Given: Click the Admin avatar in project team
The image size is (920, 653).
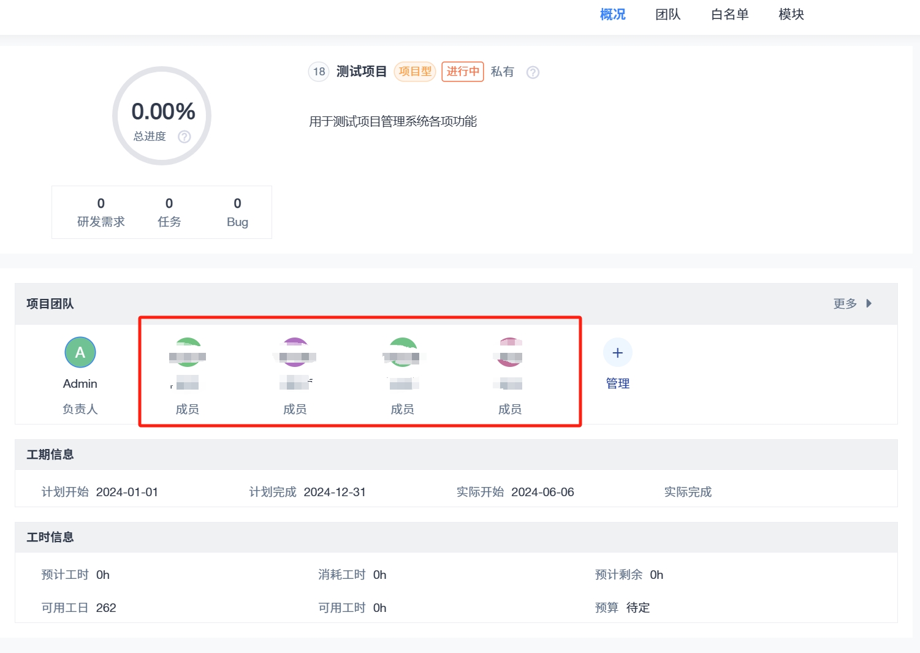Looking at the screenshot, I should click(x=80, y=352).
